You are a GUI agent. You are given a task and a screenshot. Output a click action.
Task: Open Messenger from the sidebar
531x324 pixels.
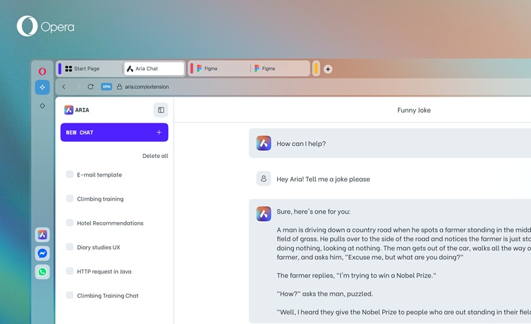click(x=42, y=253)
